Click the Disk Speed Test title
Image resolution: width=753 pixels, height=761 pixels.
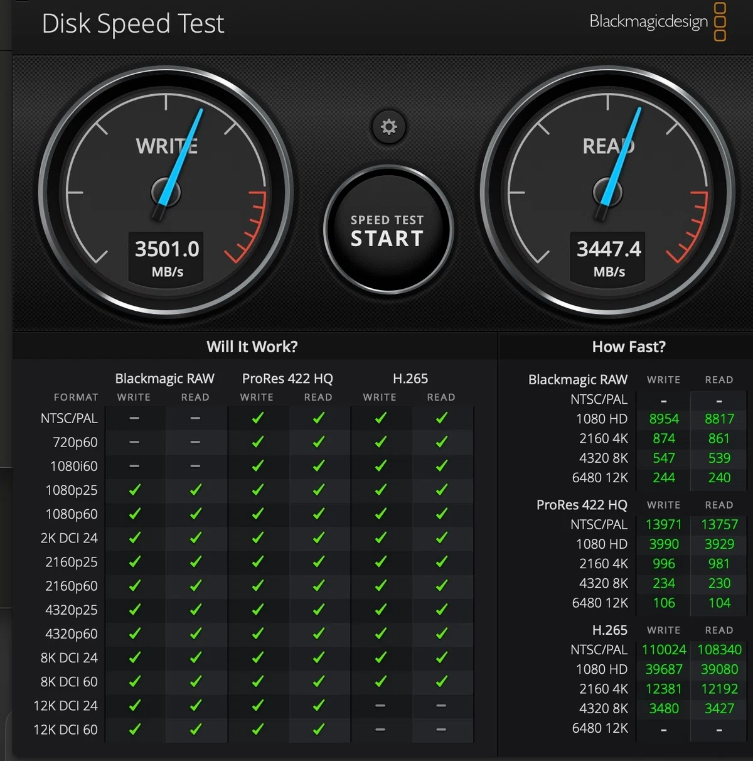pos(133,24)
